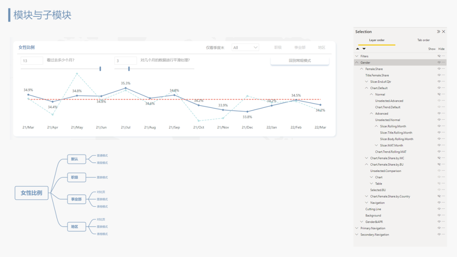Open more options for Cutting.Line layer
The image size is (457, 257).
point(443,209)
